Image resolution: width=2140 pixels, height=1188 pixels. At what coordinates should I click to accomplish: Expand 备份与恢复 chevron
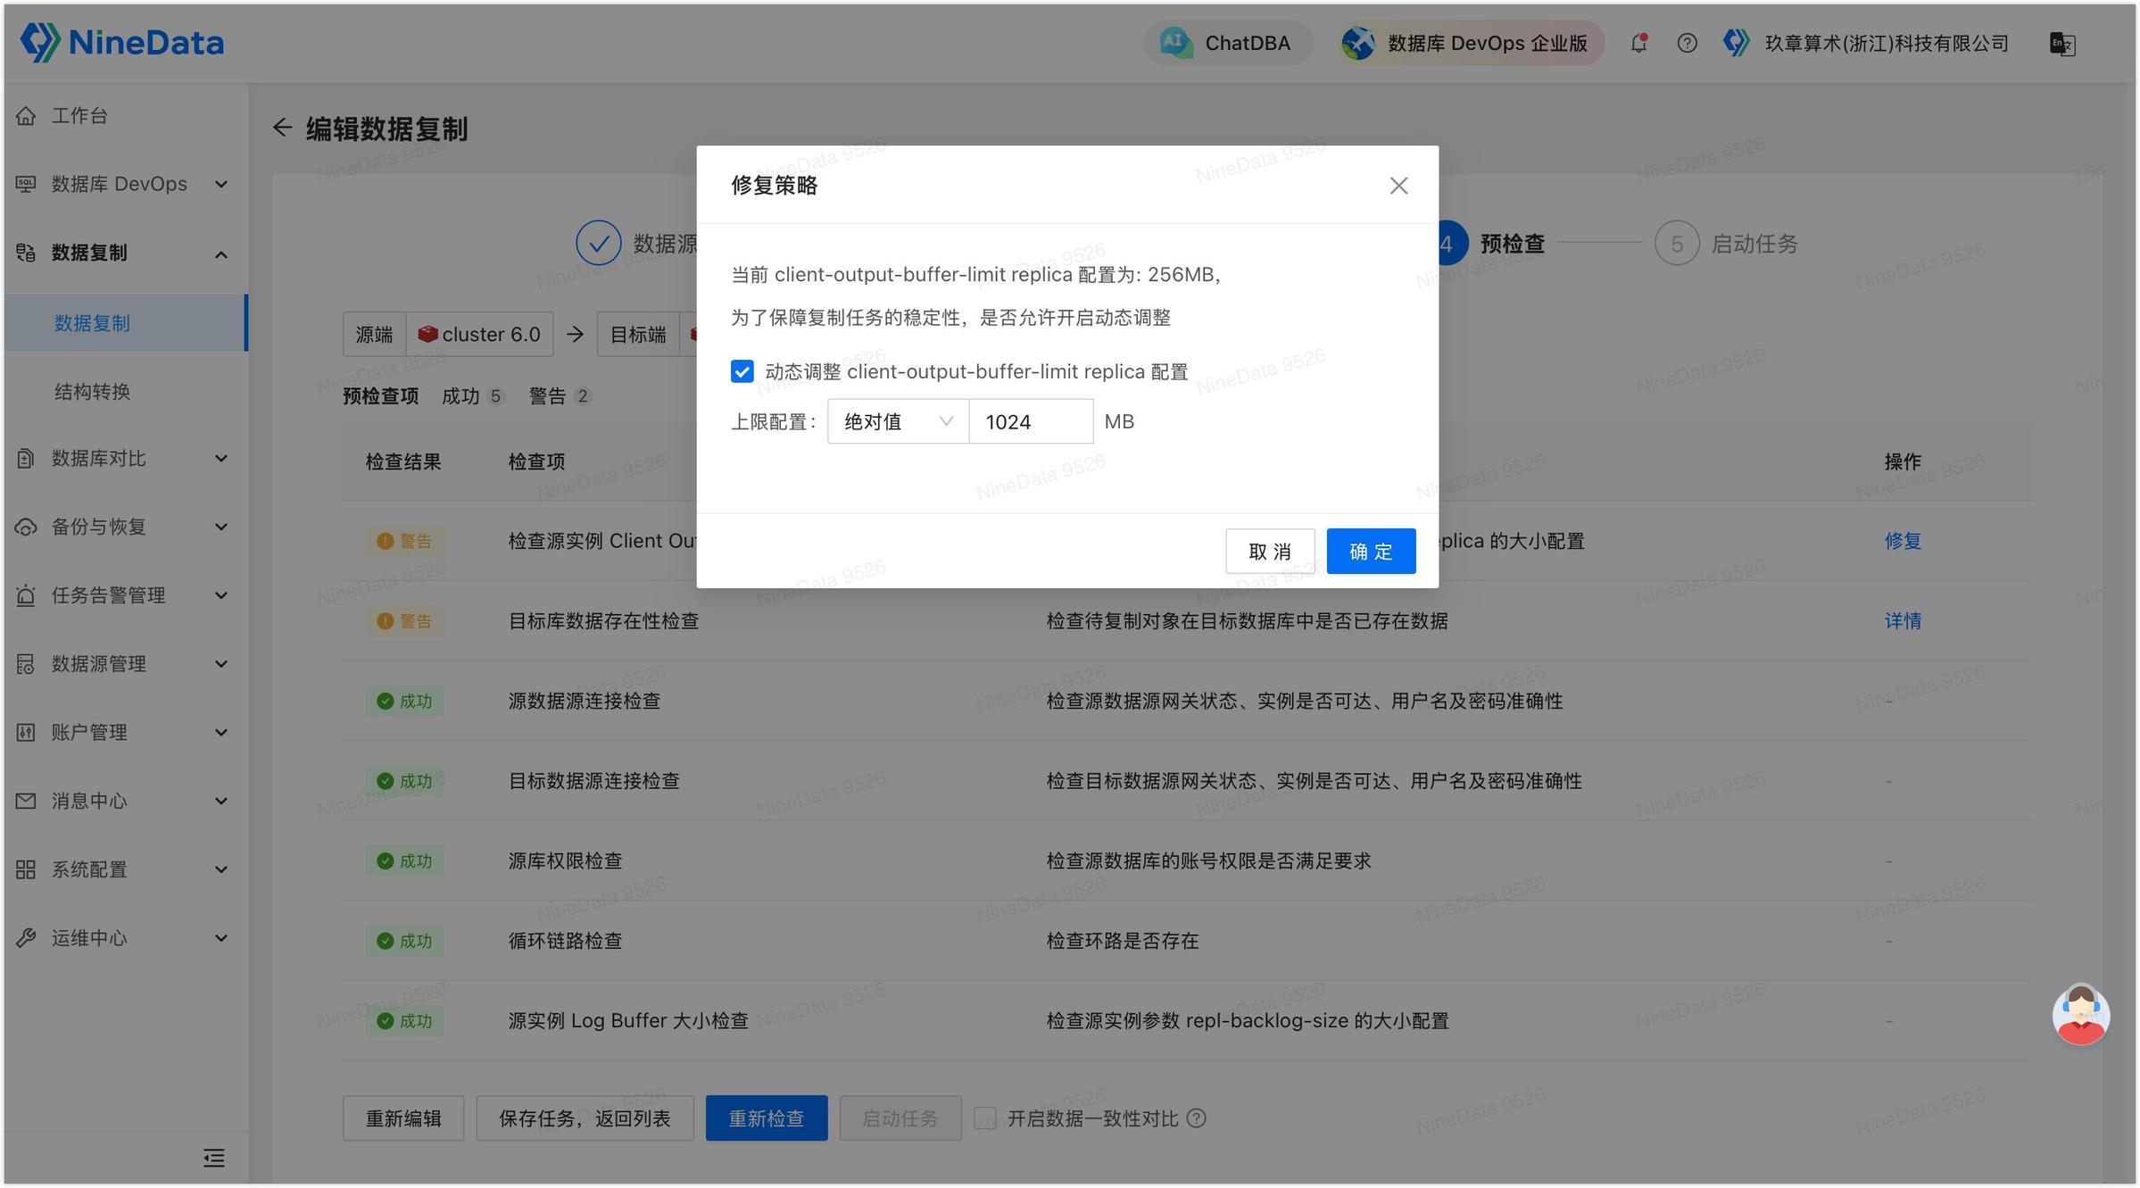(220, 527)
